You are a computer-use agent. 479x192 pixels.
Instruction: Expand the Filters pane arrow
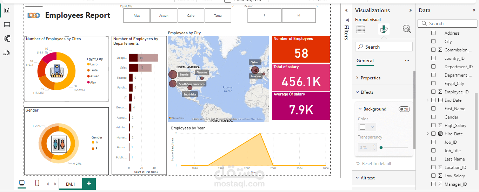pyautogui.click(x=346, y=10)
